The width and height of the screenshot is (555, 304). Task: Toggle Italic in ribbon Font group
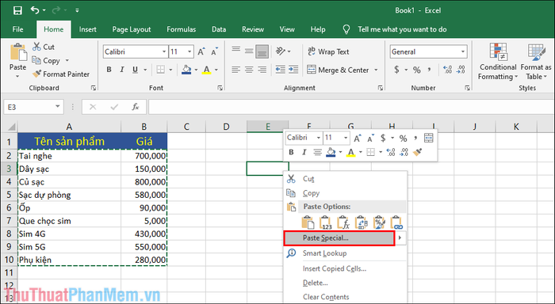pyautogui.click(x=122, y=70)
